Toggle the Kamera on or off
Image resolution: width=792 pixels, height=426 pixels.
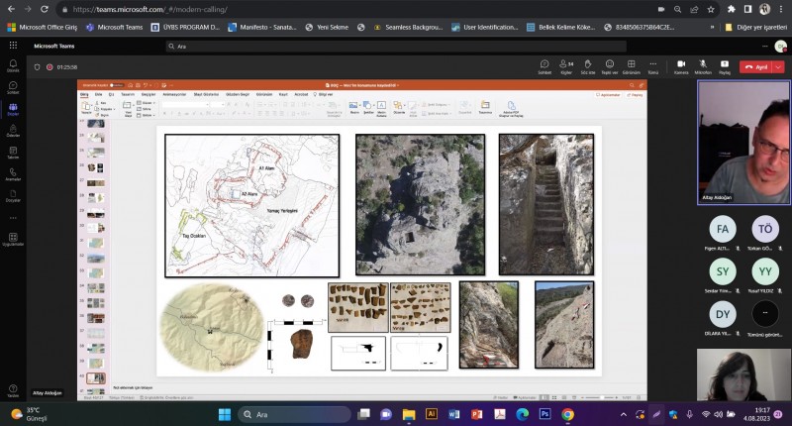681,65
